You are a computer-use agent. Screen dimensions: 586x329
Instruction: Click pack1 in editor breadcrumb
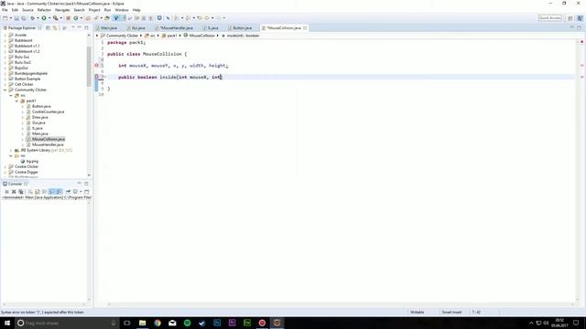point(171,36)
